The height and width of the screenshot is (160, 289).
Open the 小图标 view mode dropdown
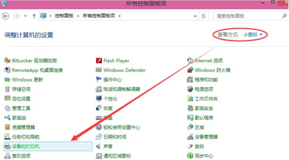253,34
